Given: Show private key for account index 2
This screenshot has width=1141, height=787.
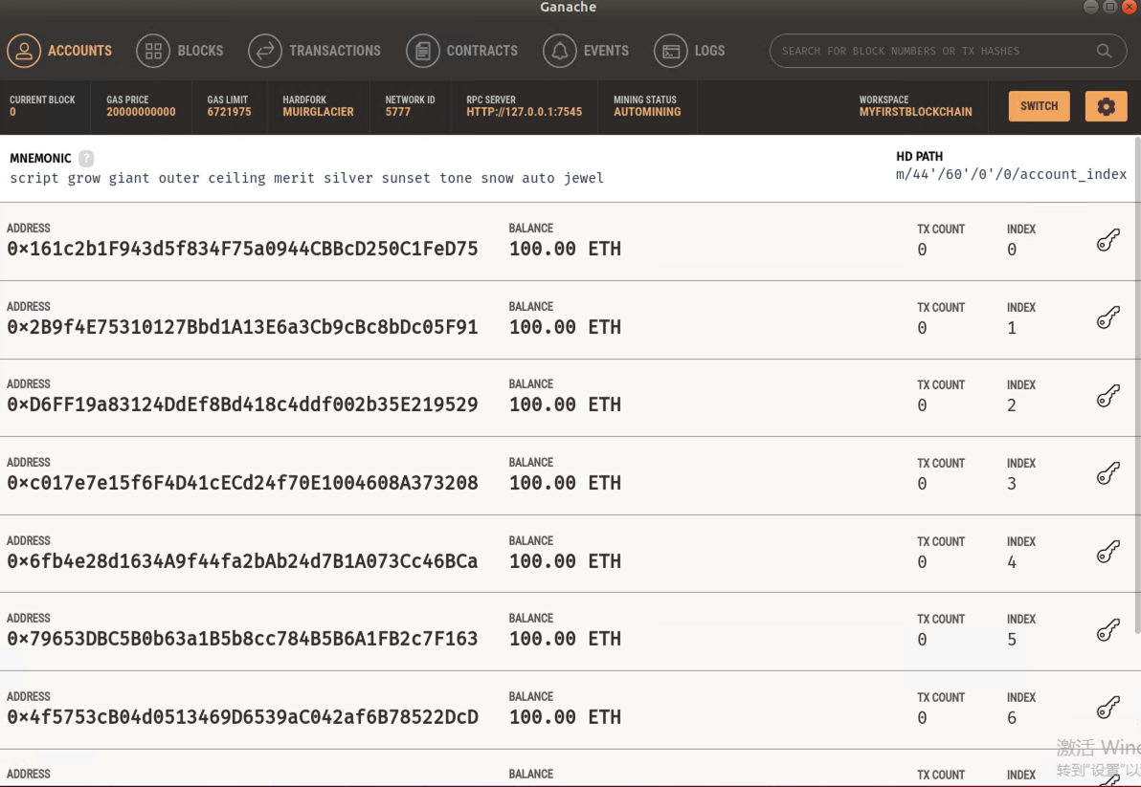Looking at the screenshot, I should 1108,396.
